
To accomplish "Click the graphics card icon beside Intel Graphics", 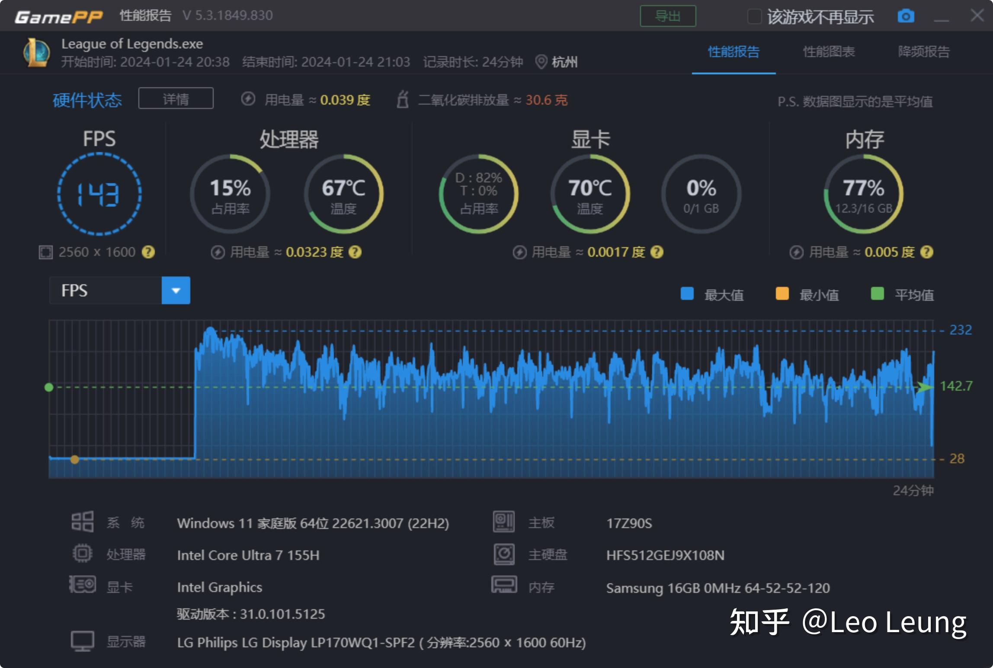I will point(82,585).
